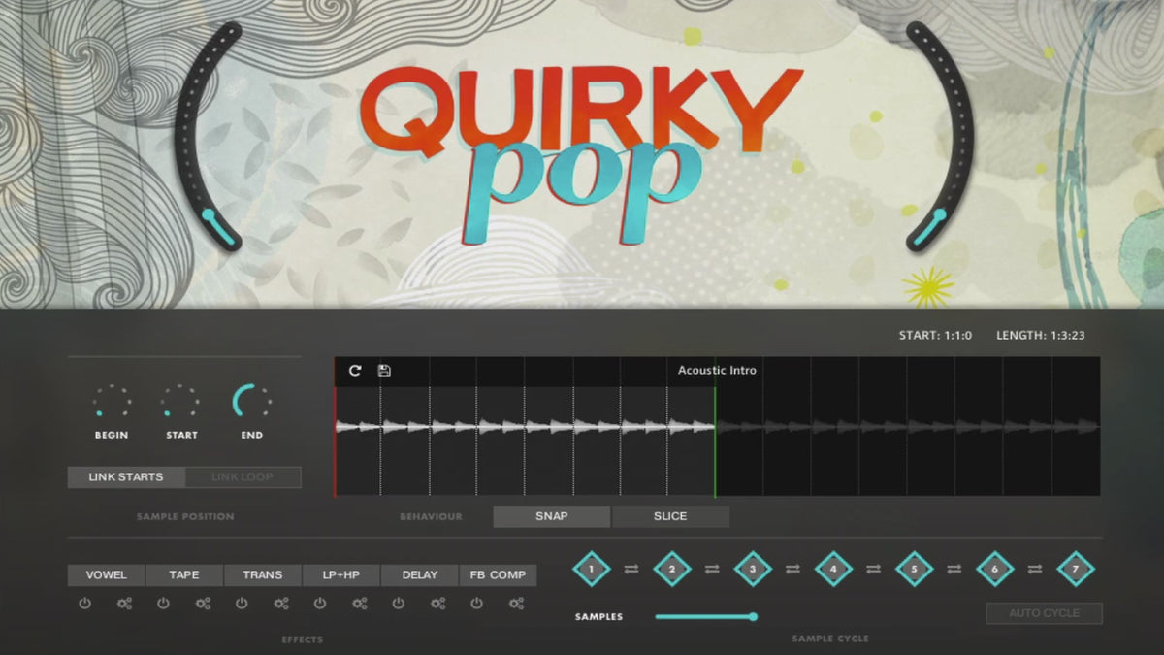Click the green end marker in waveform
1164x655 pixels.
tap(715, 427)
